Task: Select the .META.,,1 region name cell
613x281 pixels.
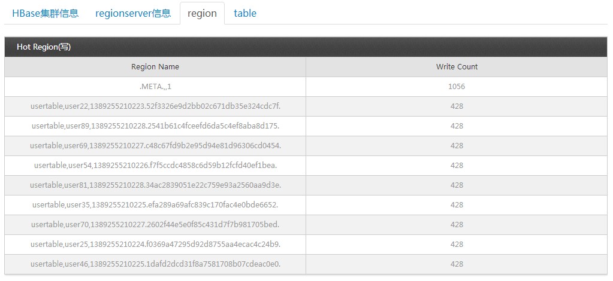Action: click(155, 87)
